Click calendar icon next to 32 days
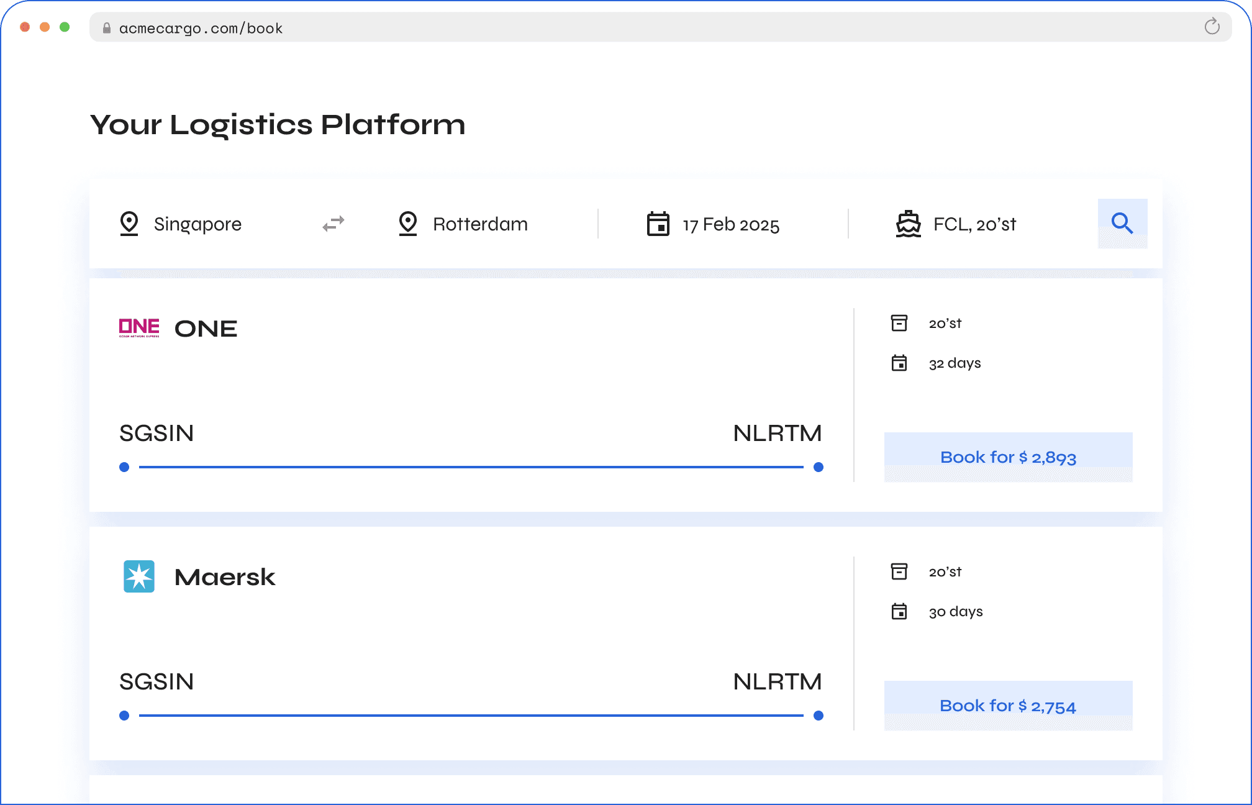Viewport: 1252px width, 805px height. (x=899, y=363)
